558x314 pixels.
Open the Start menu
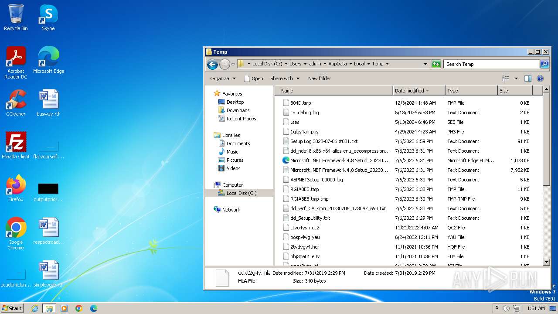12,308
